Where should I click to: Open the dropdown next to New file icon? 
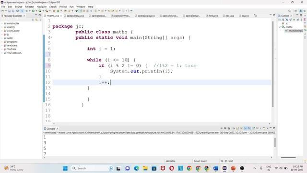coord(6,11)
